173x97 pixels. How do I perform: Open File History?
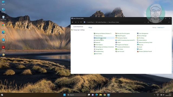tap(141, 38)
